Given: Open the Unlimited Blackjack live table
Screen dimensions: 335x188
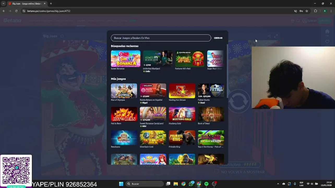Looking at the screenshot, I should pos(158,59).
